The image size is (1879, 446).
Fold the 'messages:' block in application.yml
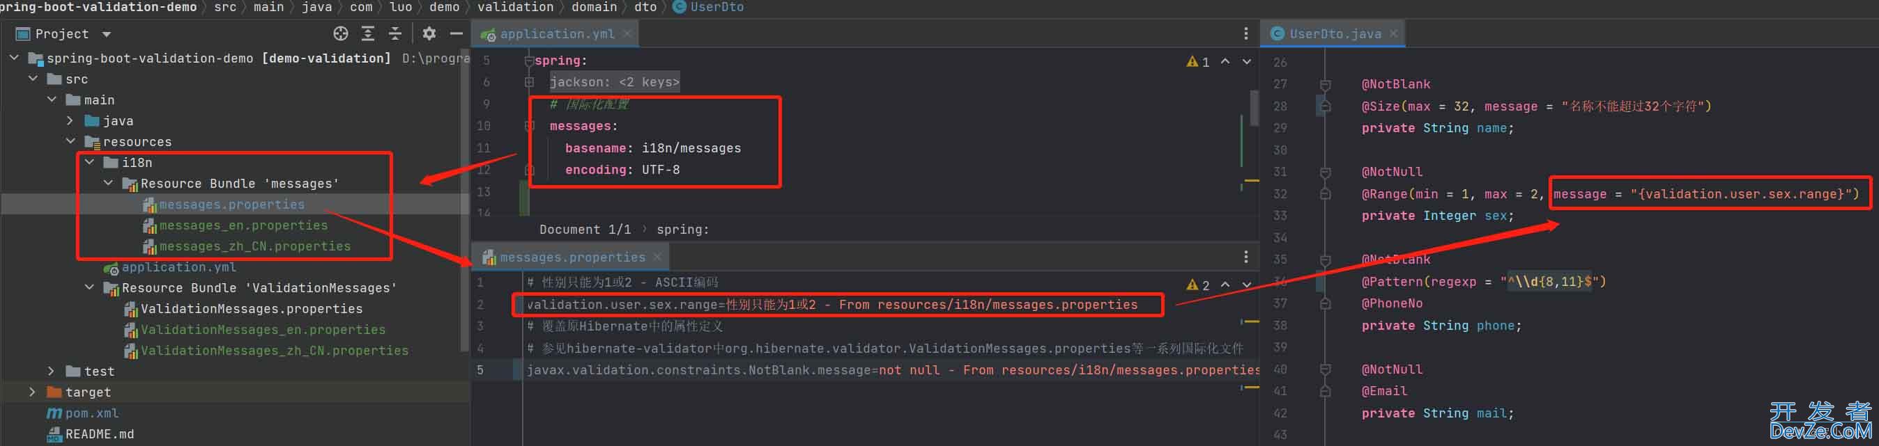(529, 126)
